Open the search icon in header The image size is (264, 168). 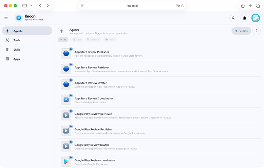[233, 18]
